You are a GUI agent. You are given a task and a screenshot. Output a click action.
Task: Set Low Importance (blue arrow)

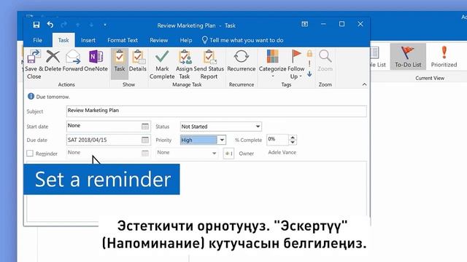click(x=309, y=74)
